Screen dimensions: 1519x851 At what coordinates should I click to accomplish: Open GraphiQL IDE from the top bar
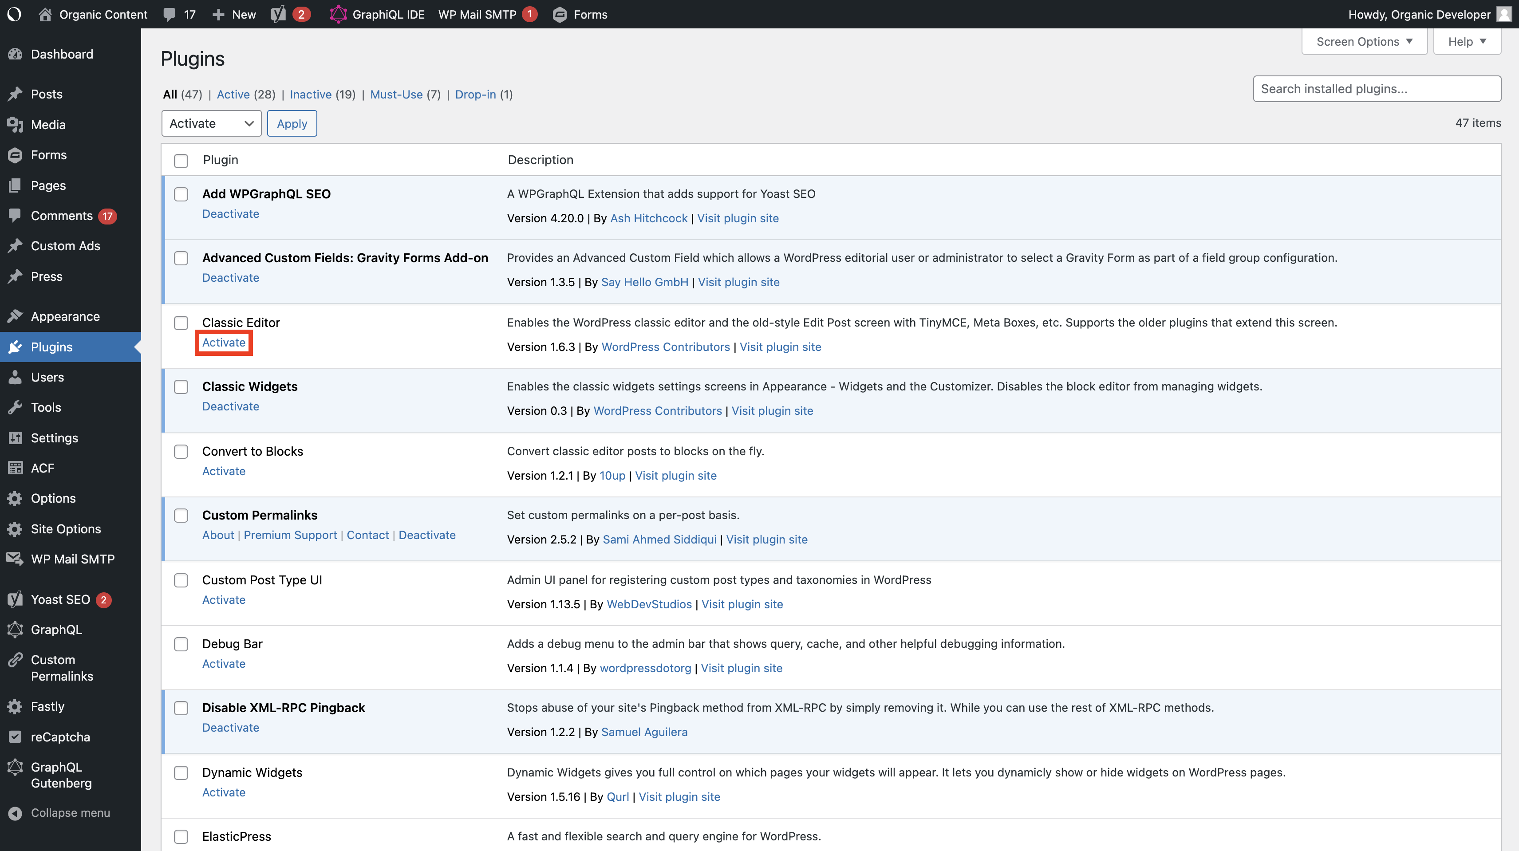click(x=377, y=14)
